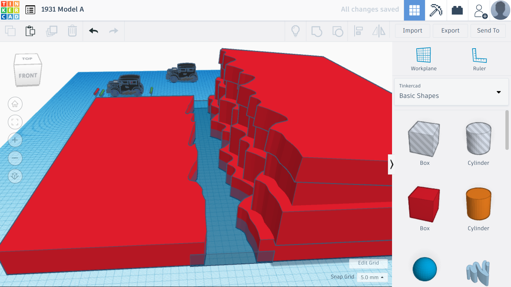Open the Basic Shapes category dropdown

(x=452, y=92)
